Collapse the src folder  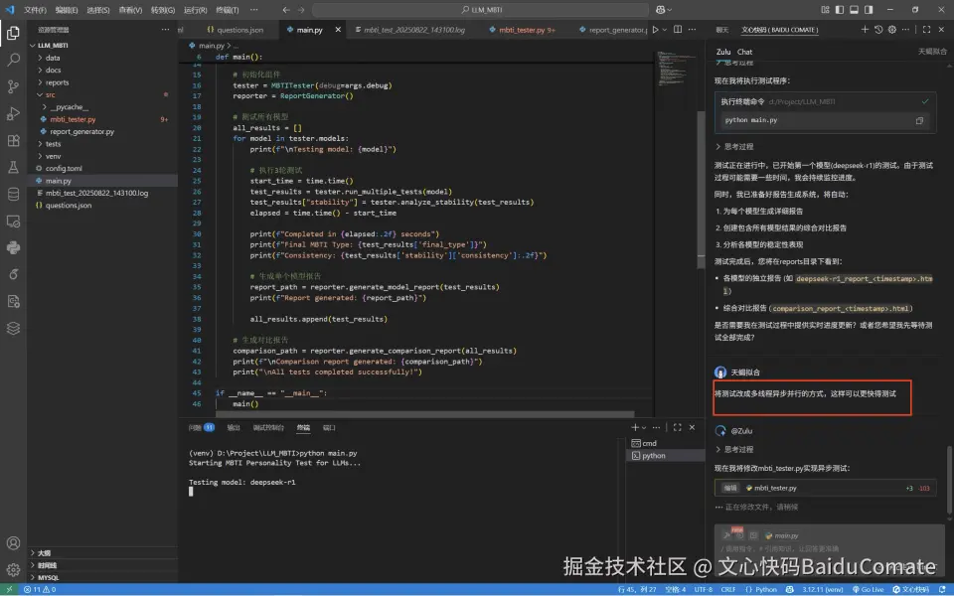[50, 94]
